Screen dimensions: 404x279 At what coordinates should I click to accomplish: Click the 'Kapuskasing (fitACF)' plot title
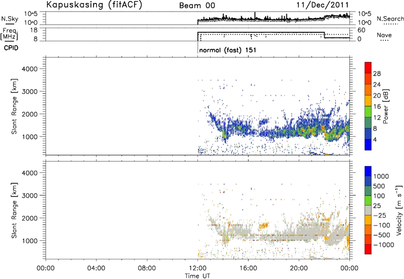tap(94, 5)
